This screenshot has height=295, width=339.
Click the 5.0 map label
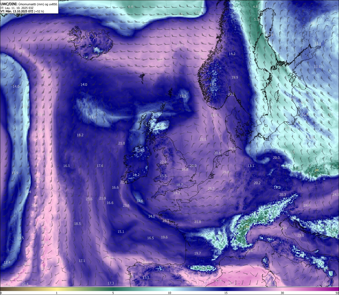257,19
